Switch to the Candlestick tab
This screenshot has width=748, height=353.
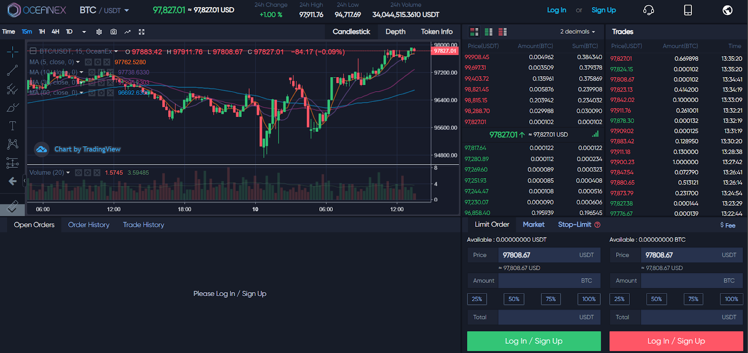pos(351,32)
